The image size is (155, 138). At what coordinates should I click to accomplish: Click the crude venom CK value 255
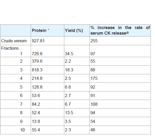click(94, 41)
